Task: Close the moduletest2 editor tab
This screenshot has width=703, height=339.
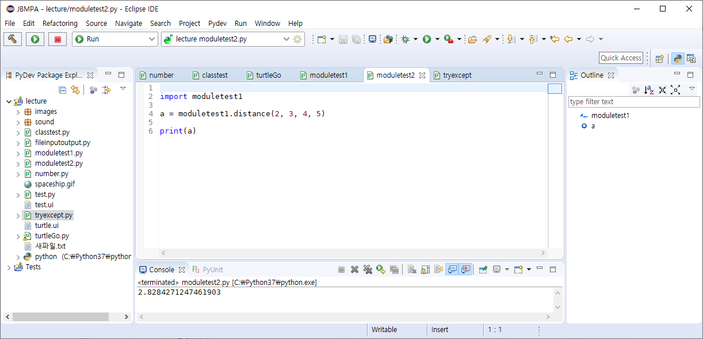Action: [422, 75]
